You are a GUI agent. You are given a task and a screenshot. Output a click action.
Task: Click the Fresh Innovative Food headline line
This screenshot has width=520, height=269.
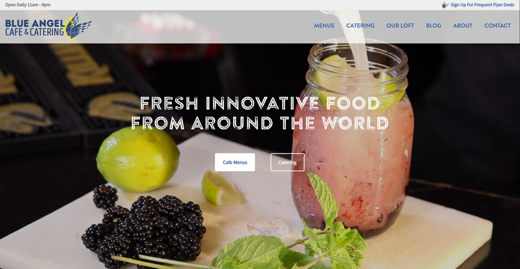[260, 103]
